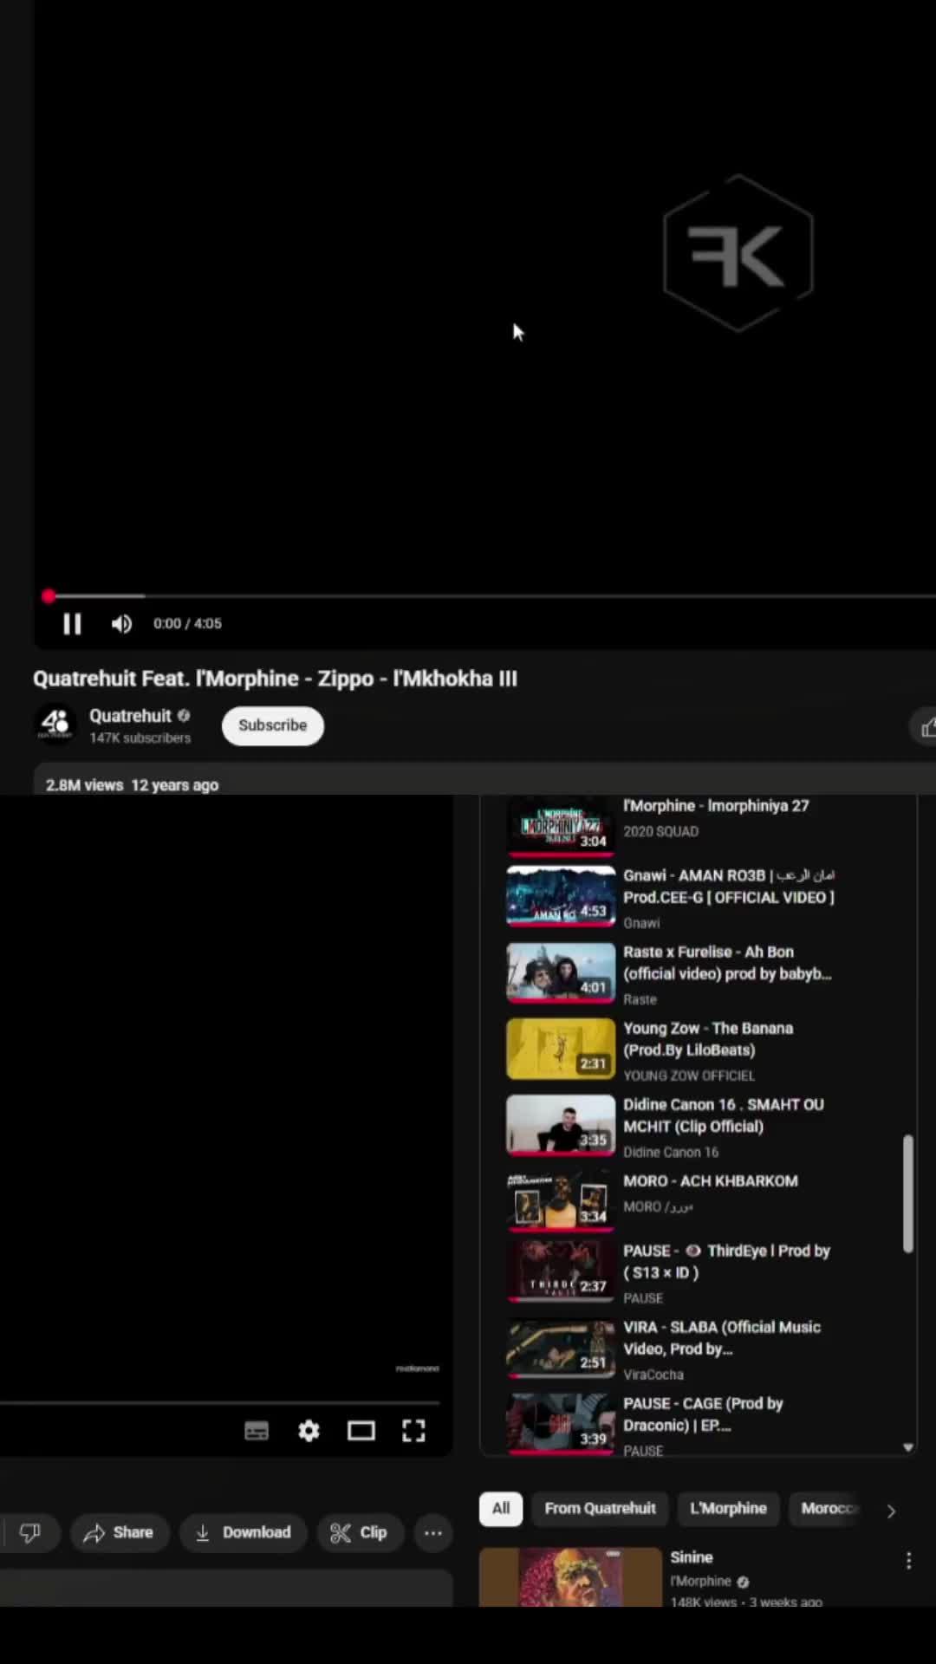
Task: Toggle subtitles captions icon
Action: click(257, 1431)
